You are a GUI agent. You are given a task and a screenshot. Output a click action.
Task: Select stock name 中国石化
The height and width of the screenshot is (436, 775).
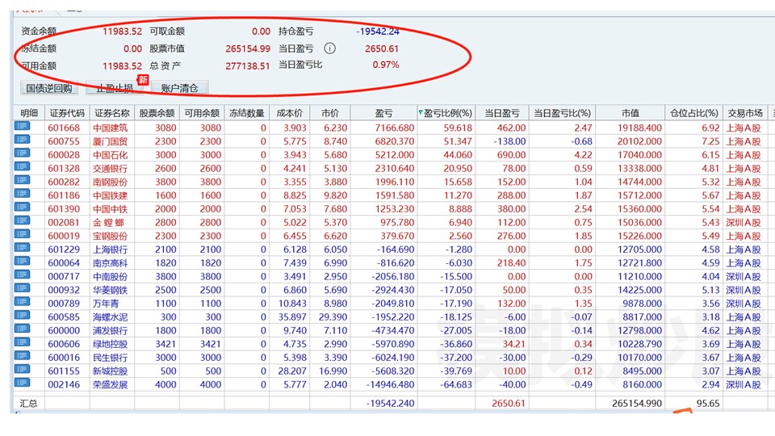coord(111,155)
